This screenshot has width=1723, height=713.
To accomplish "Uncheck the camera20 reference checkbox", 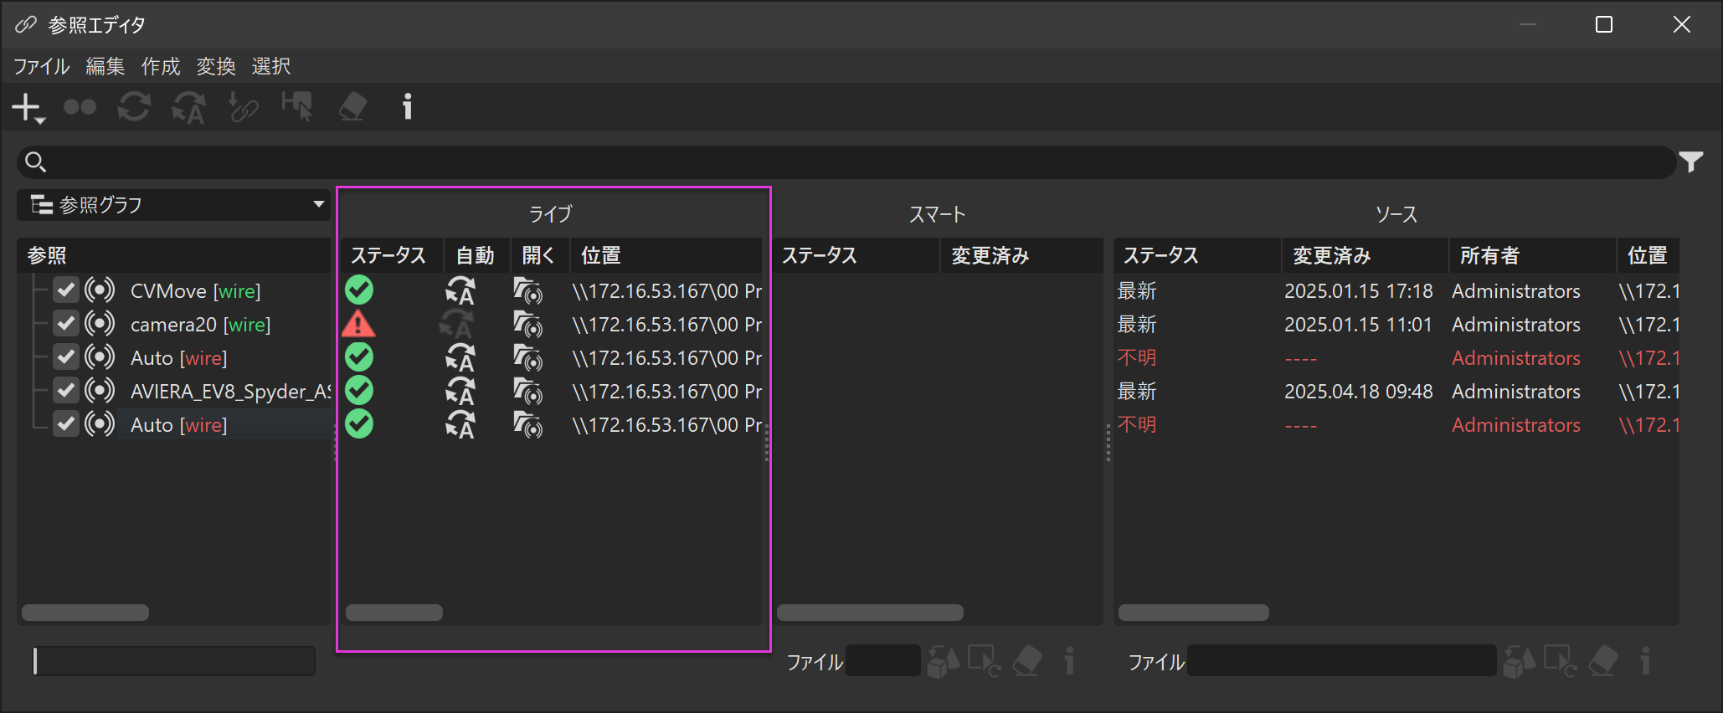I will [x=66, y=324].
